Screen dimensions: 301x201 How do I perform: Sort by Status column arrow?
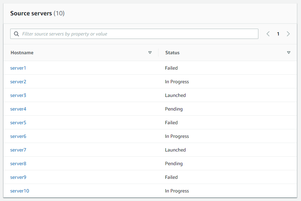[288, 53]
